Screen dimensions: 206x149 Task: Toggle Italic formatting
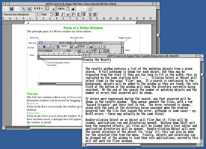(x=62, y=14)
